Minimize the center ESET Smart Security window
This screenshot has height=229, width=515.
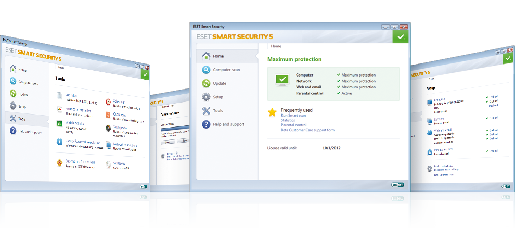(x=385, y=27)
